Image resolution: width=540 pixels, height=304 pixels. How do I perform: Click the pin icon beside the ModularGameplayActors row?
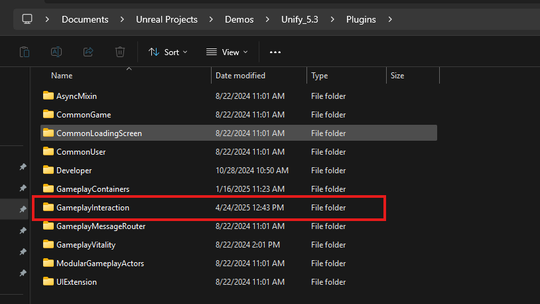coord(23,273)
